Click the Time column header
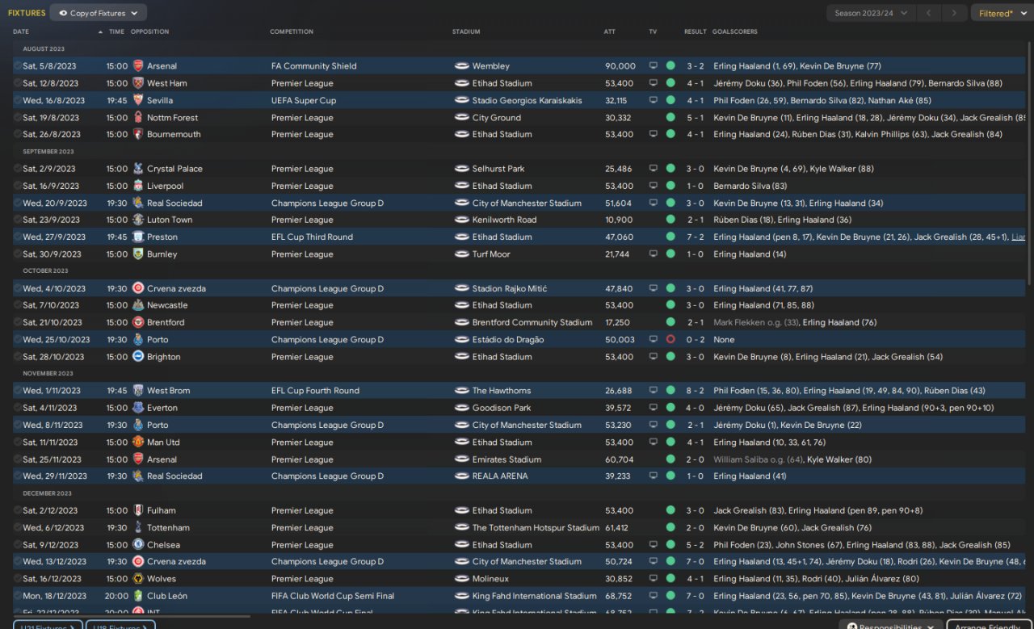This screenshot has height=629, width=1034. (116, 31)
